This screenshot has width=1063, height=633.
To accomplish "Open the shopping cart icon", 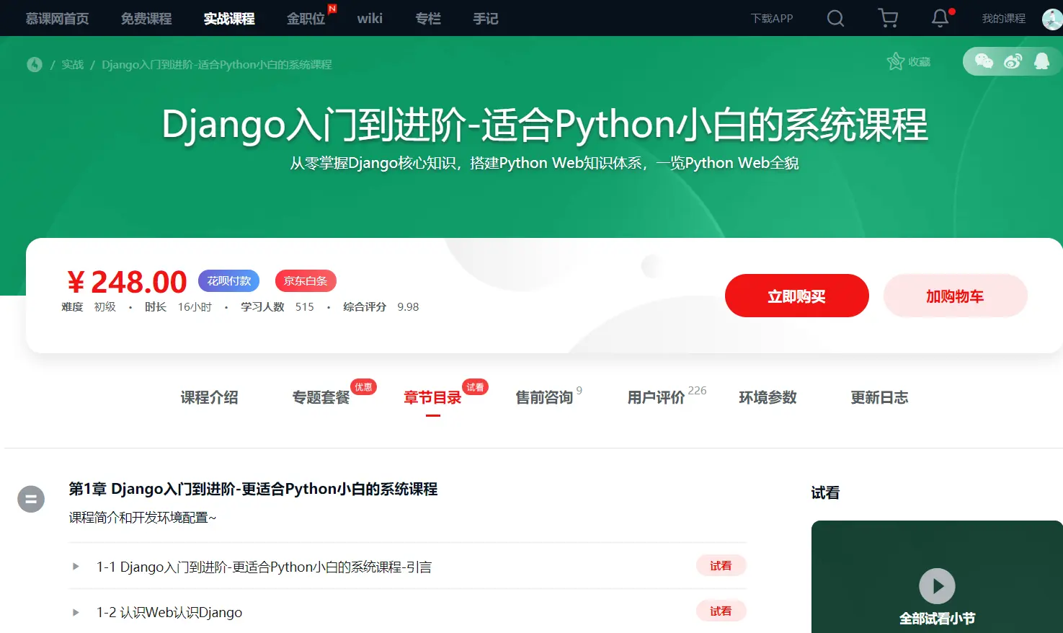I will pos(889,18).
